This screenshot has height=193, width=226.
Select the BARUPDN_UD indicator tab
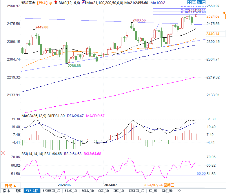tap(52, 191)
